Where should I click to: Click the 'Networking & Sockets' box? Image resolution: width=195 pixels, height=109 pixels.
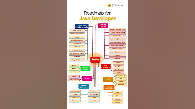(117, 39)
